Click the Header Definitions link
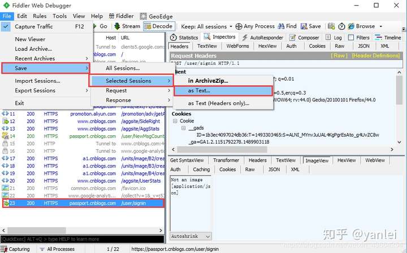The width and height of the screenshot is (407, 253). pos(376,56)
